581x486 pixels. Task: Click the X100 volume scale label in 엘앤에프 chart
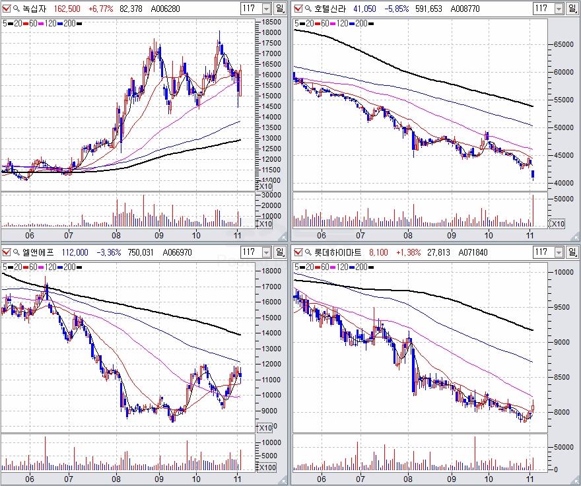[266, 468]
